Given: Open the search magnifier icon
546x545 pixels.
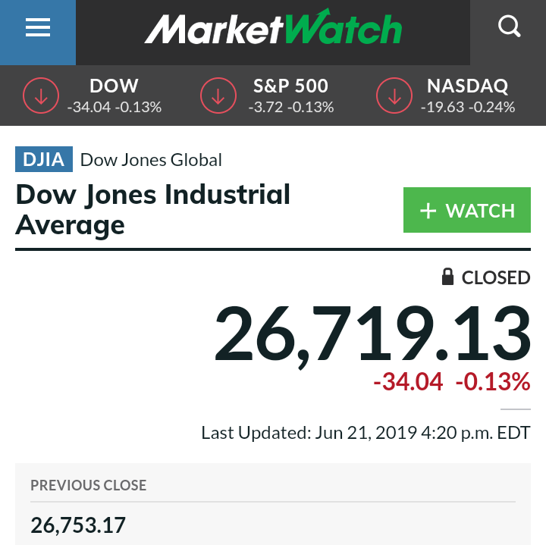Looking at the screenshot, I should (x=509, y=26).
